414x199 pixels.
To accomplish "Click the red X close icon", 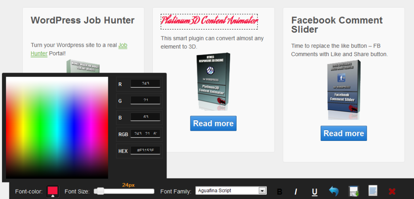I will pyautogui.click(x=392, y=192).
